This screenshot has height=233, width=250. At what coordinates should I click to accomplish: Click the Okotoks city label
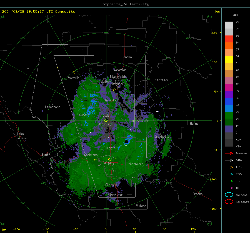[111, 185]
